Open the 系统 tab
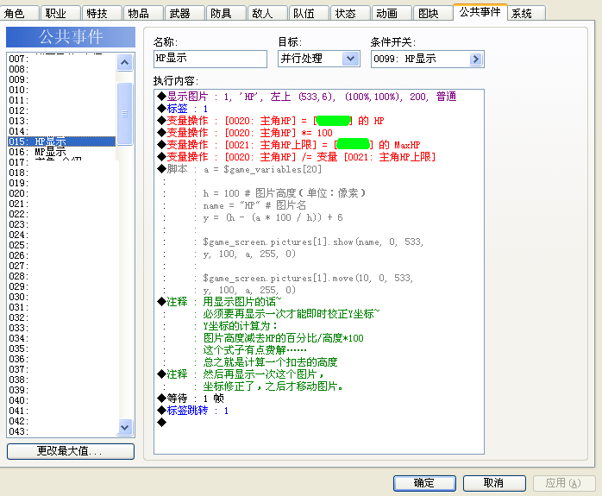This screenshot has width=602, height=496. point(527,14)
